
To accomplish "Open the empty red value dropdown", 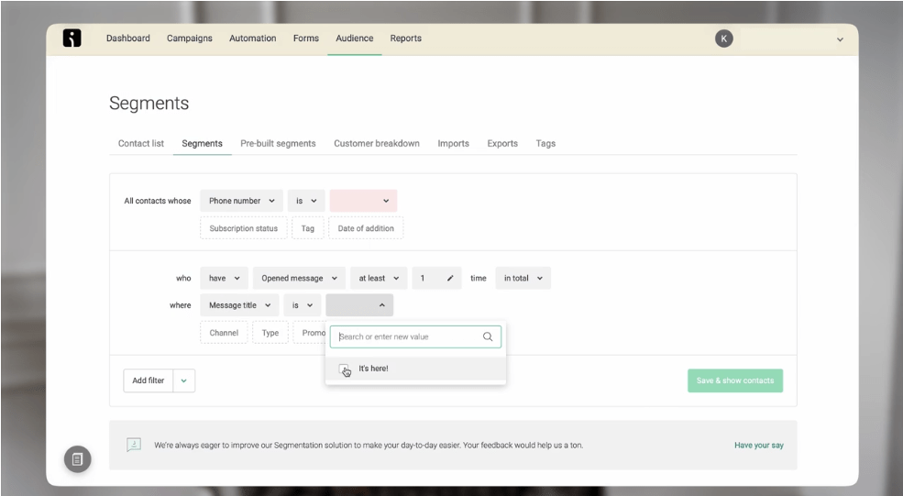I will coord(363,201).
